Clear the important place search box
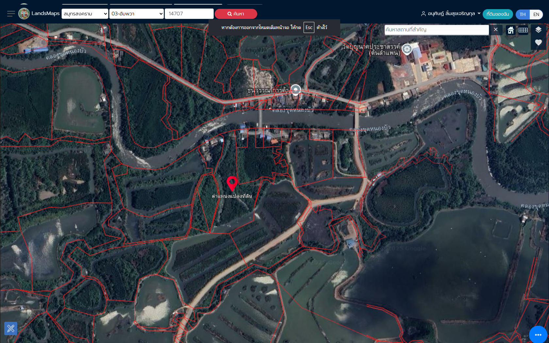Screen dimensions: 549x343 click(x=495, y=30)
